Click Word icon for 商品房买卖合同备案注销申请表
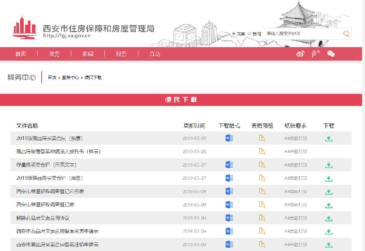The width and height of the screenshot is (365, 251). click(x=229, y=244)
